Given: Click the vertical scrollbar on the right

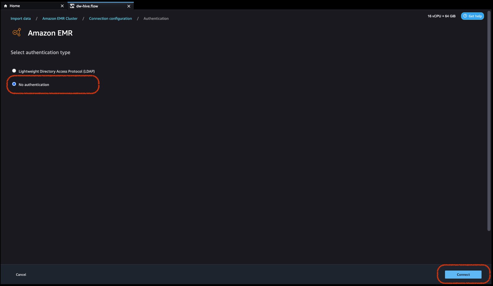Looking at the screenshot, I should (x=489, y=121).
